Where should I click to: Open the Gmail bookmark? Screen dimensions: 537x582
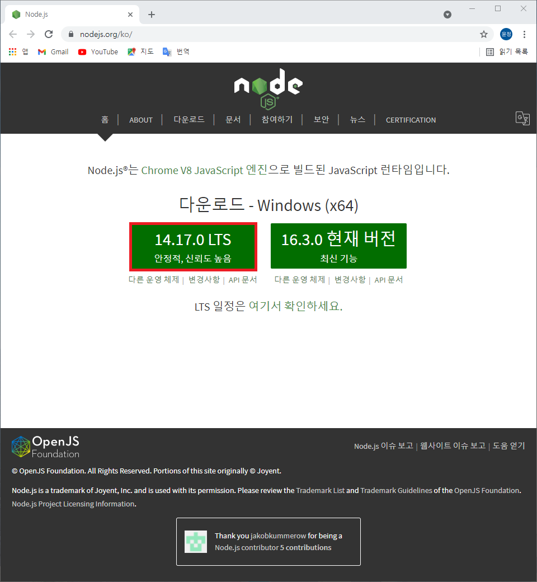[x=53, y=52]
